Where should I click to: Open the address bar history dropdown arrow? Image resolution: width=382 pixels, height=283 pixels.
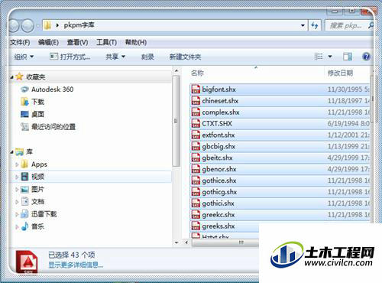pos(303,25)
